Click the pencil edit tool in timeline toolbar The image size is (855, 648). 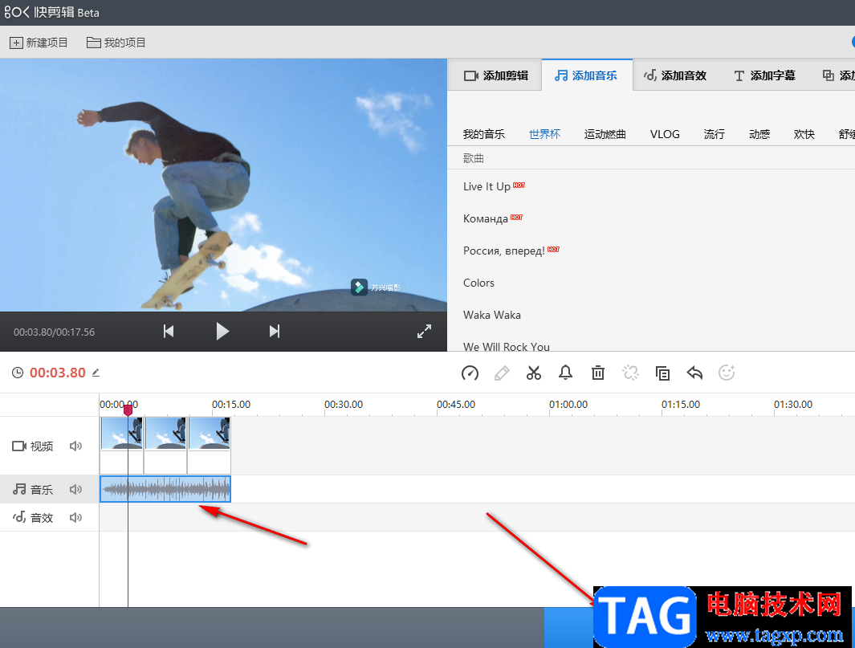point(502,373)
